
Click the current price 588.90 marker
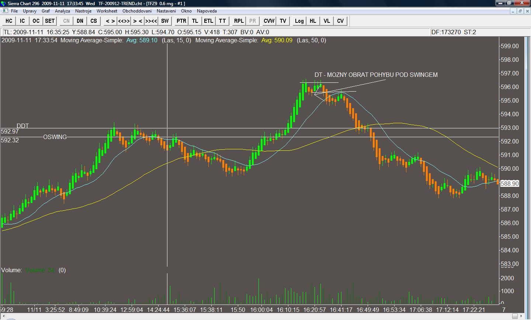click(x=510, y=184)
